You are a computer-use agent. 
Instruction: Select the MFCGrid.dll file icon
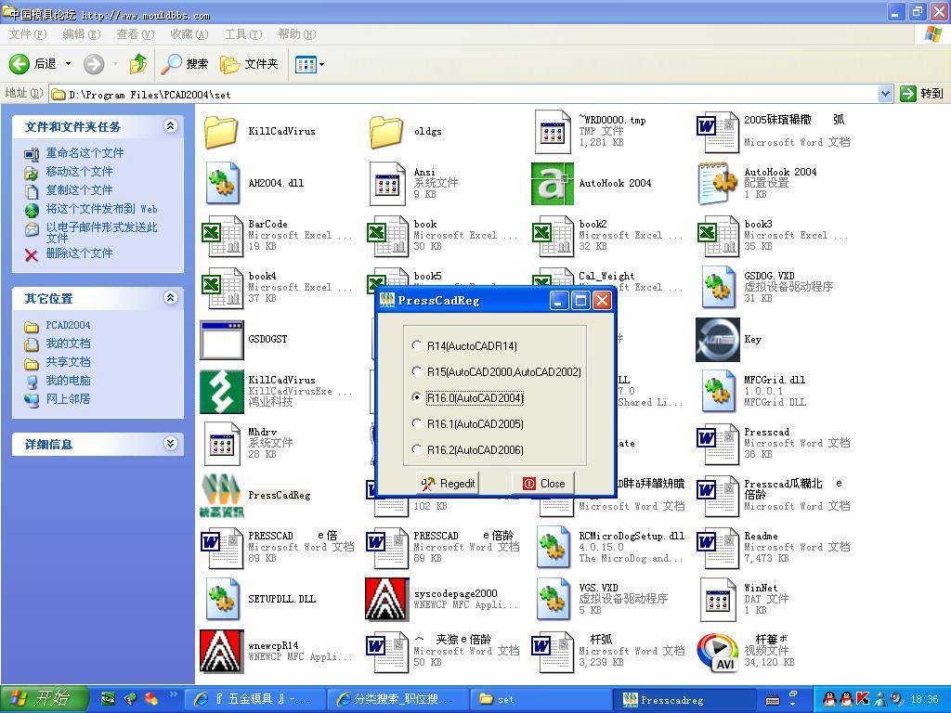coord(719,391)
